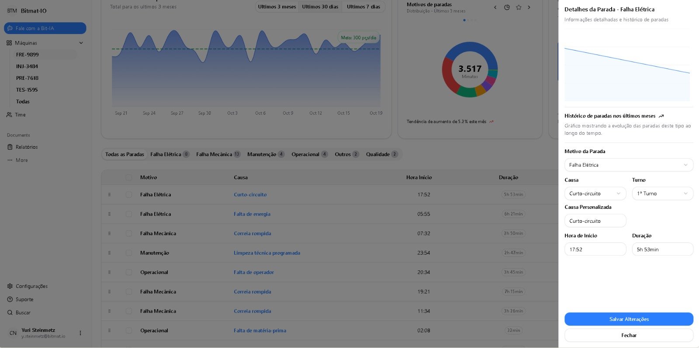Open the Motivo da Parada dropdown
This screenshot has width=699, height=348.
point(628,165)
